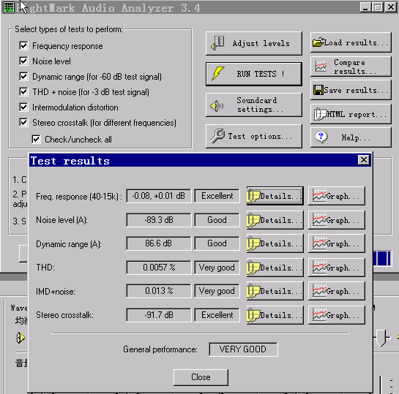The height and width of the screenshot is (394, 399).
Task: Show Graph for Stereo crosstalk
Action: pyautogui.click(x=337, y=315)
